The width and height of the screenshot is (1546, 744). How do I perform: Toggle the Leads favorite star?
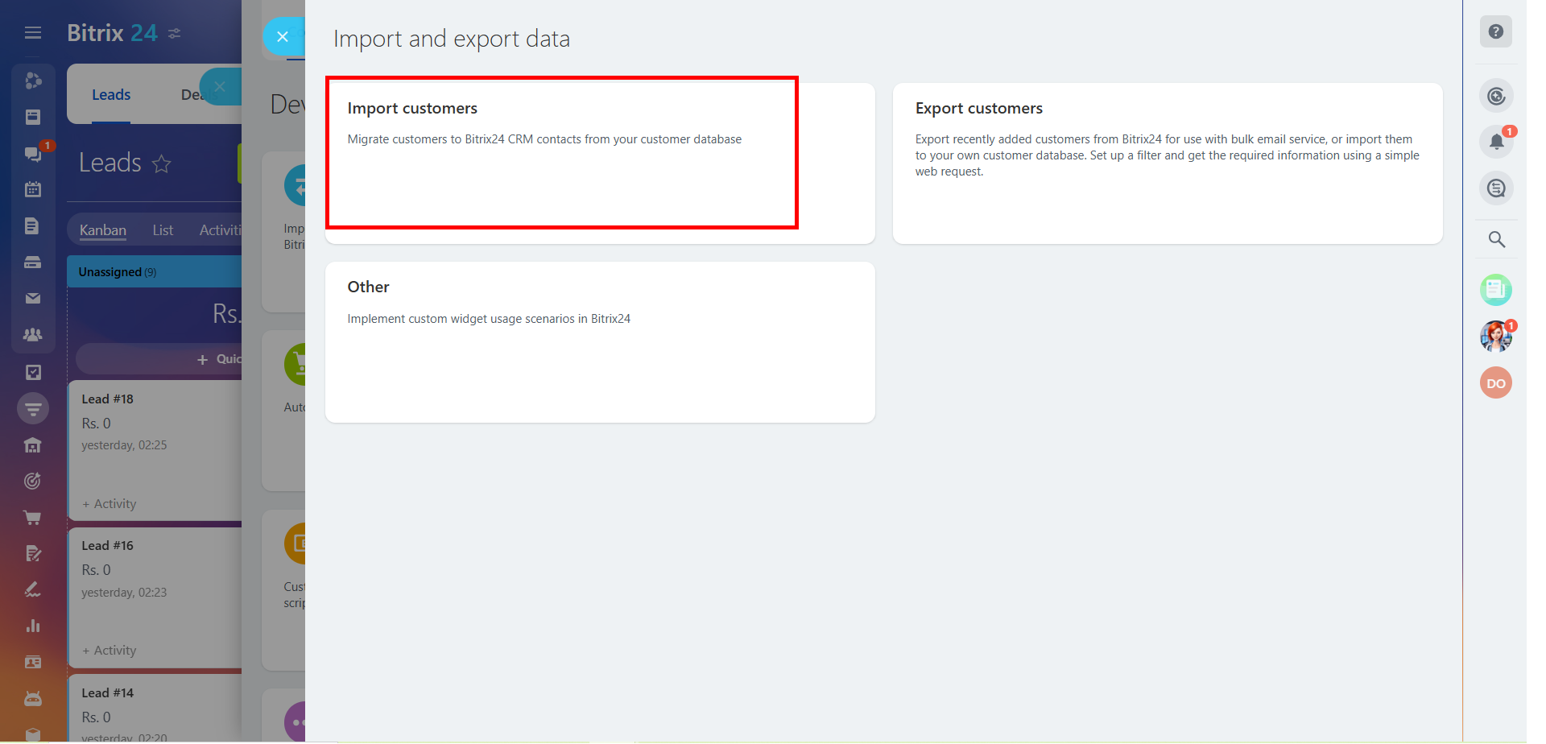point(162,164)
